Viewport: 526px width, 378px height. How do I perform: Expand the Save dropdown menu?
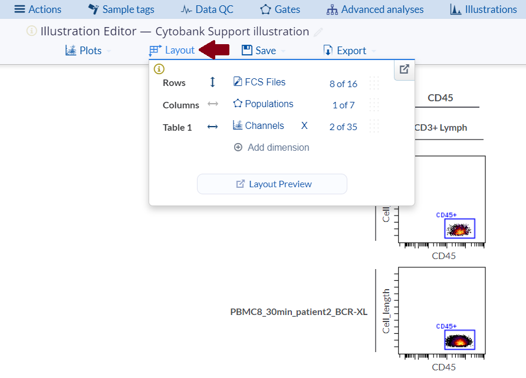pos(264,51)
